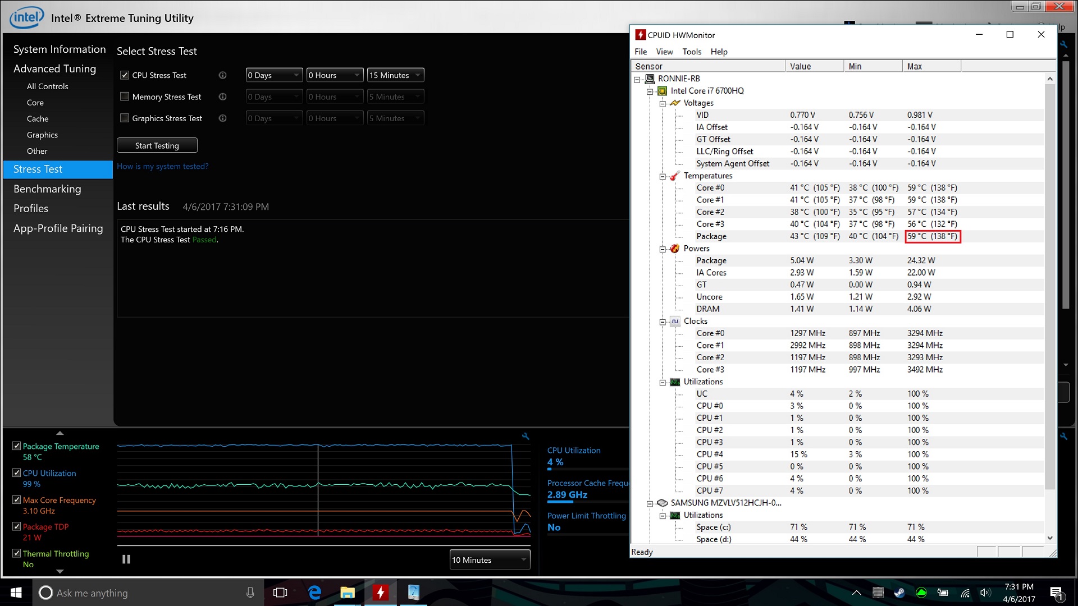Open Action Center notifications icon

coord(1056,593)
